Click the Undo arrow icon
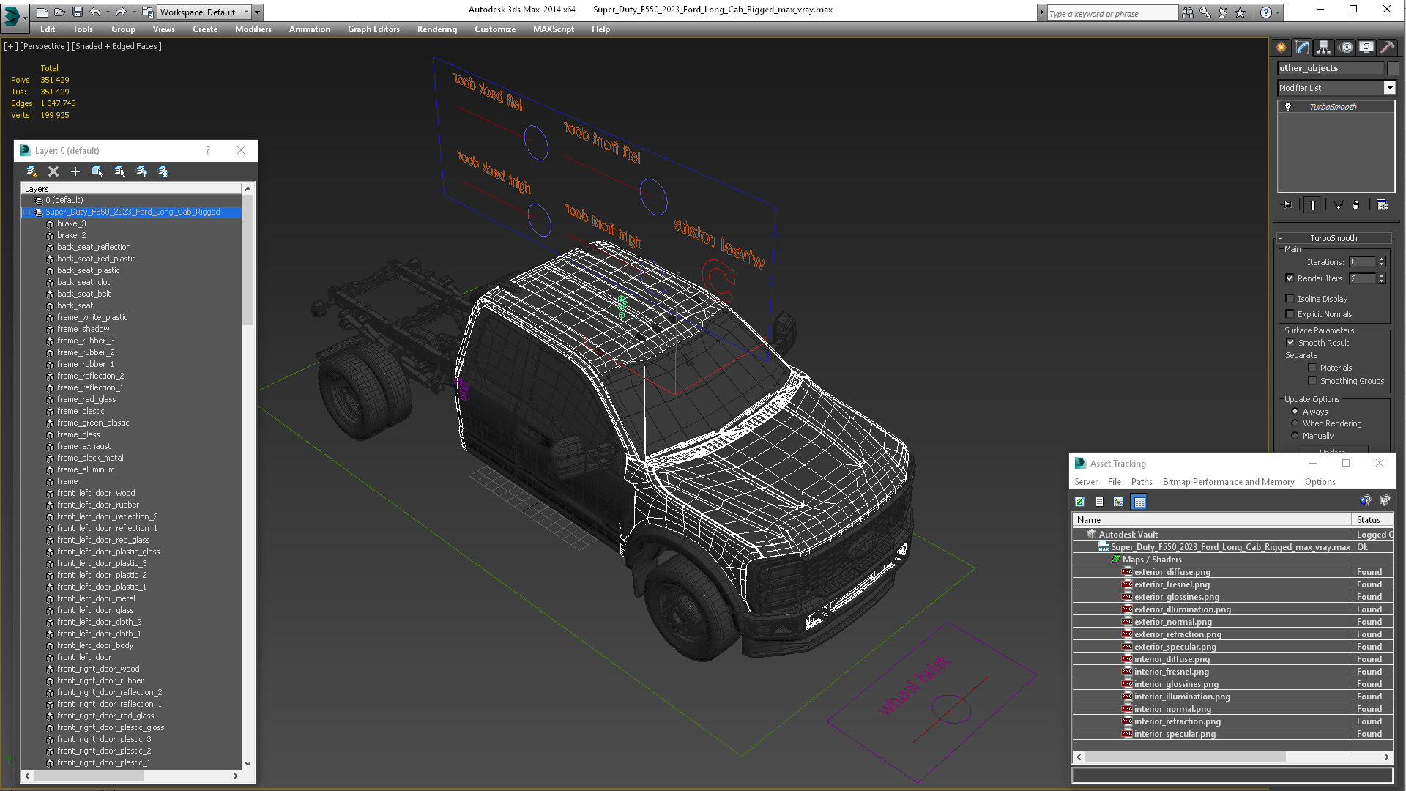The image size is (1406, 791). [94, 12]
